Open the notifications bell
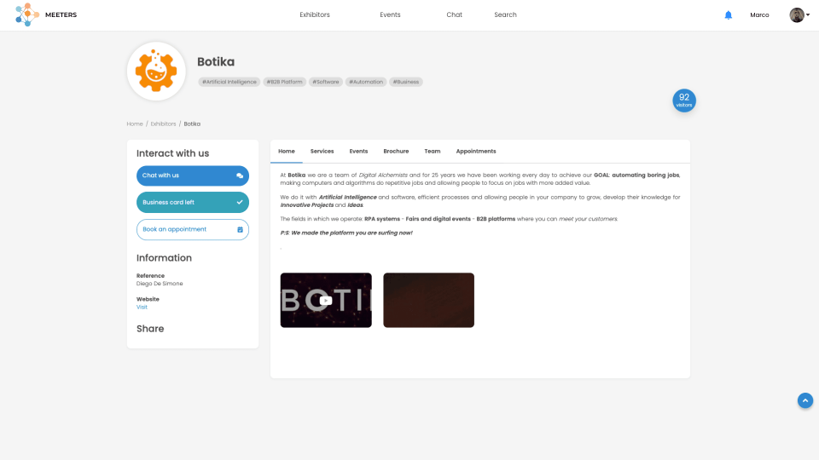 click(728, 15)
